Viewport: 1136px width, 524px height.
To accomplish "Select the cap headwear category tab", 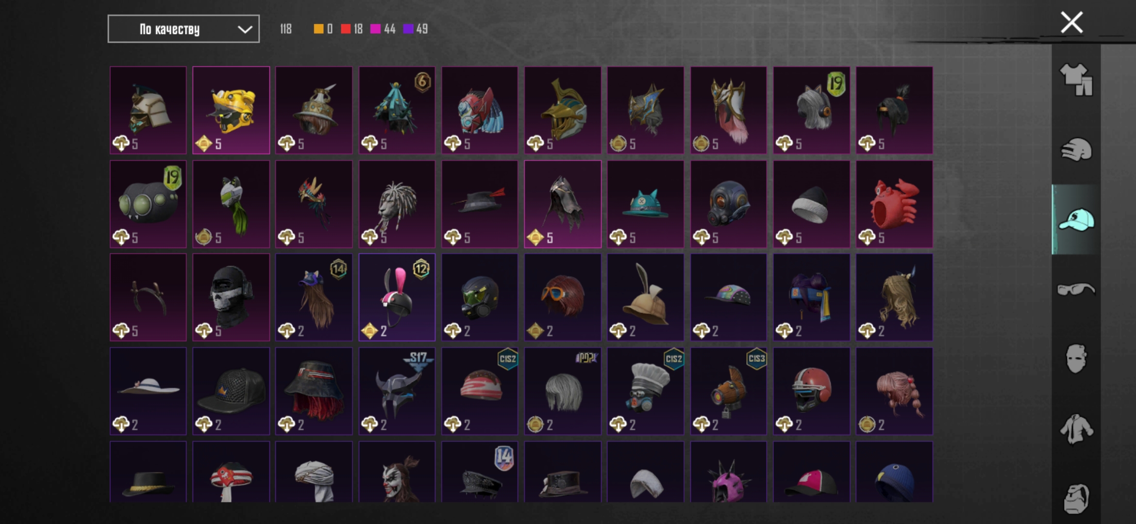I will (x=1076, y=219).
